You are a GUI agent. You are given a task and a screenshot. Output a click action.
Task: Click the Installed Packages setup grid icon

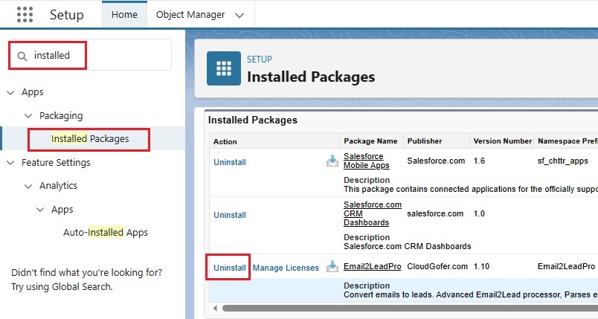click(x=224, y=68)
